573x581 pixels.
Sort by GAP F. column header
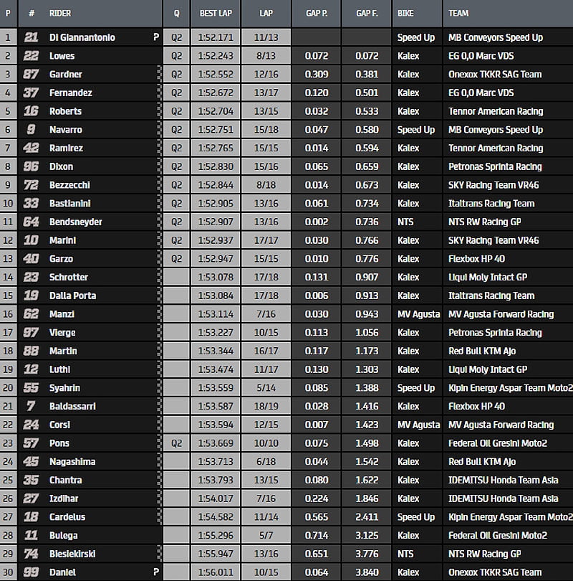[367, 13]
